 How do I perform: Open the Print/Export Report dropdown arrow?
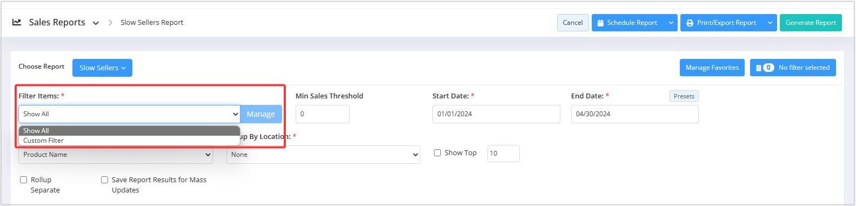[770, 23]
